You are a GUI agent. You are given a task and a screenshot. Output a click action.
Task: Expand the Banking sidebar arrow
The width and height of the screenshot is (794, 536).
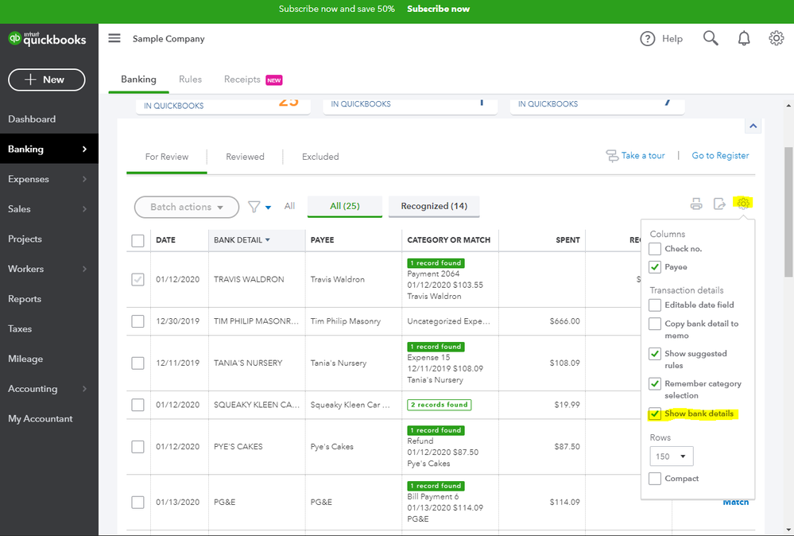tap(84, 149)
